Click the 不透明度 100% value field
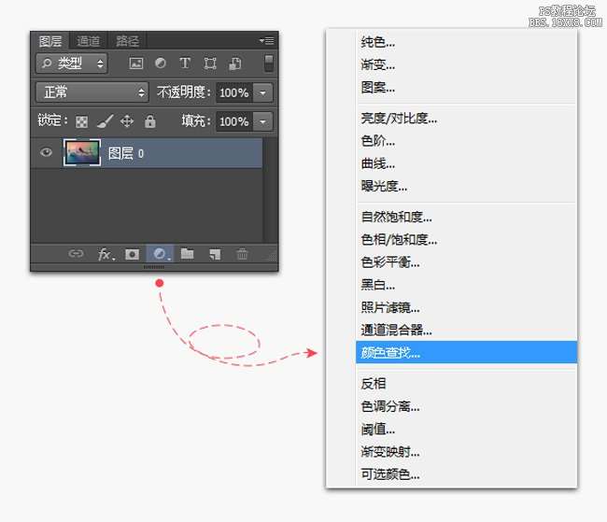Viewport: 607px width, 522px height. (234, 93)
